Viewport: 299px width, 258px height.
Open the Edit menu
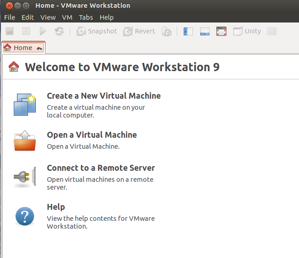tap(28, 17)
